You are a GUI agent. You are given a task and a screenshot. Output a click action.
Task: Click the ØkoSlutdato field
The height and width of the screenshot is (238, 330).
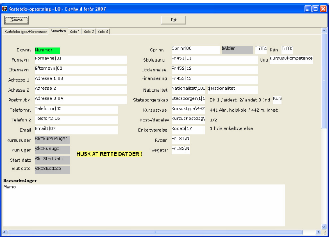(x=52, y=170)
